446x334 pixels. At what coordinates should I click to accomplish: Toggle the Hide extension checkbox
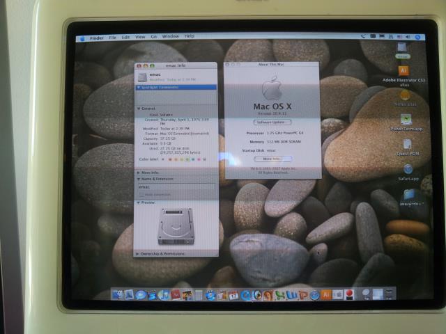[141, 195]
